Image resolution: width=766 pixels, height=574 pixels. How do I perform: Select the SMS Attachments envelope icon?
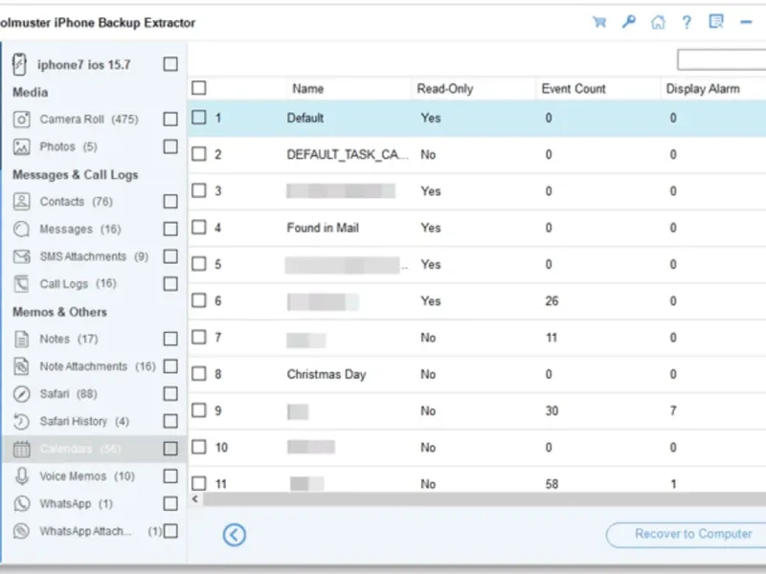[21, 256]
